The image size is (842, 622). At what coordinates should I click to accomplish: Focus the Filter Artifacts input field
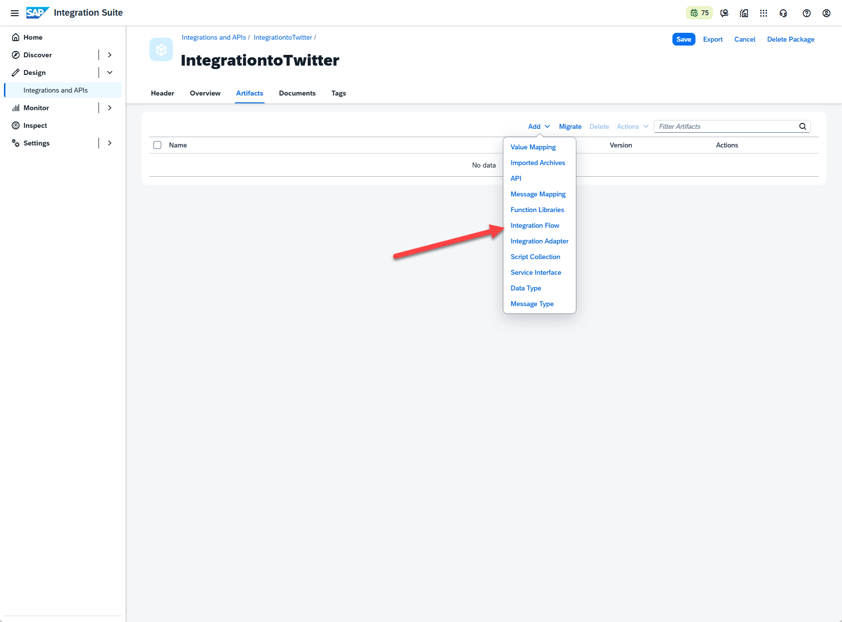coord(726,126)
